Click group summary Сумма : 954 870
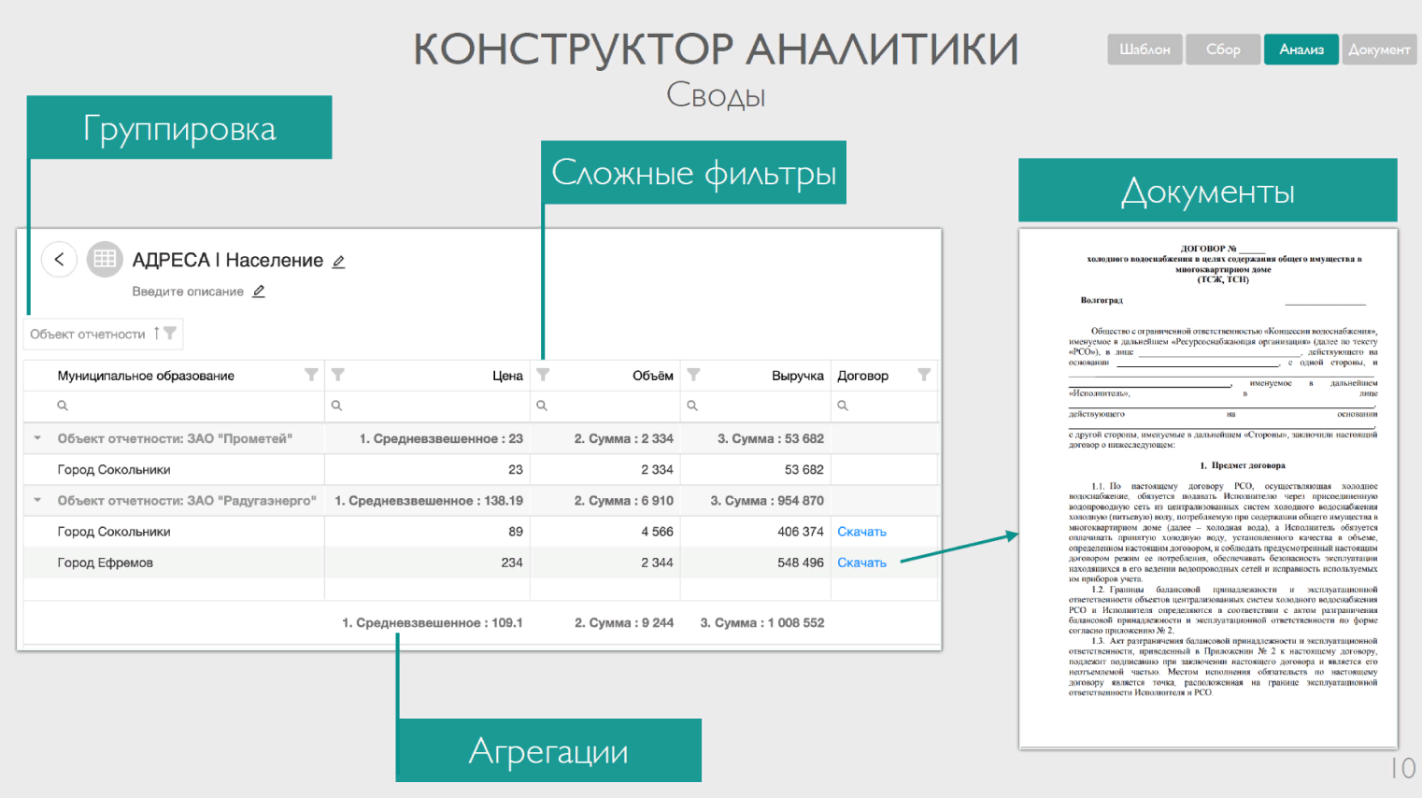The height and width of the screenshot is (798, 1422). point(767,501)
